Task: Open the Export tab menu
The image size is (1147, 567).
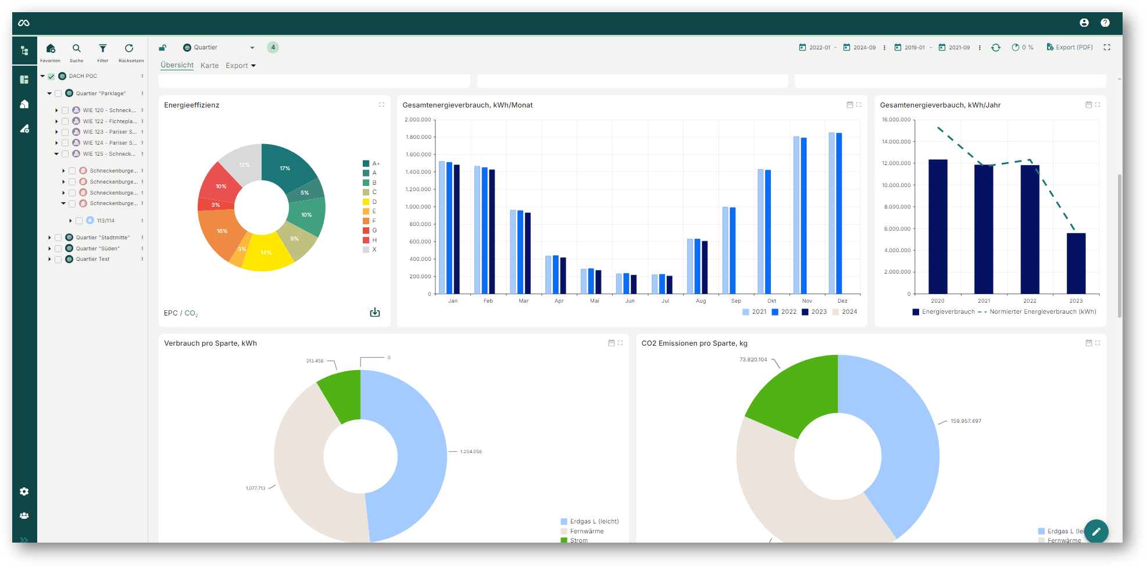Action: [x=240, y=66]
